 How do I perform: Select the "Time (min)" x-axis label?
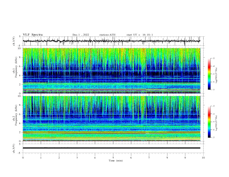point(116,161)
